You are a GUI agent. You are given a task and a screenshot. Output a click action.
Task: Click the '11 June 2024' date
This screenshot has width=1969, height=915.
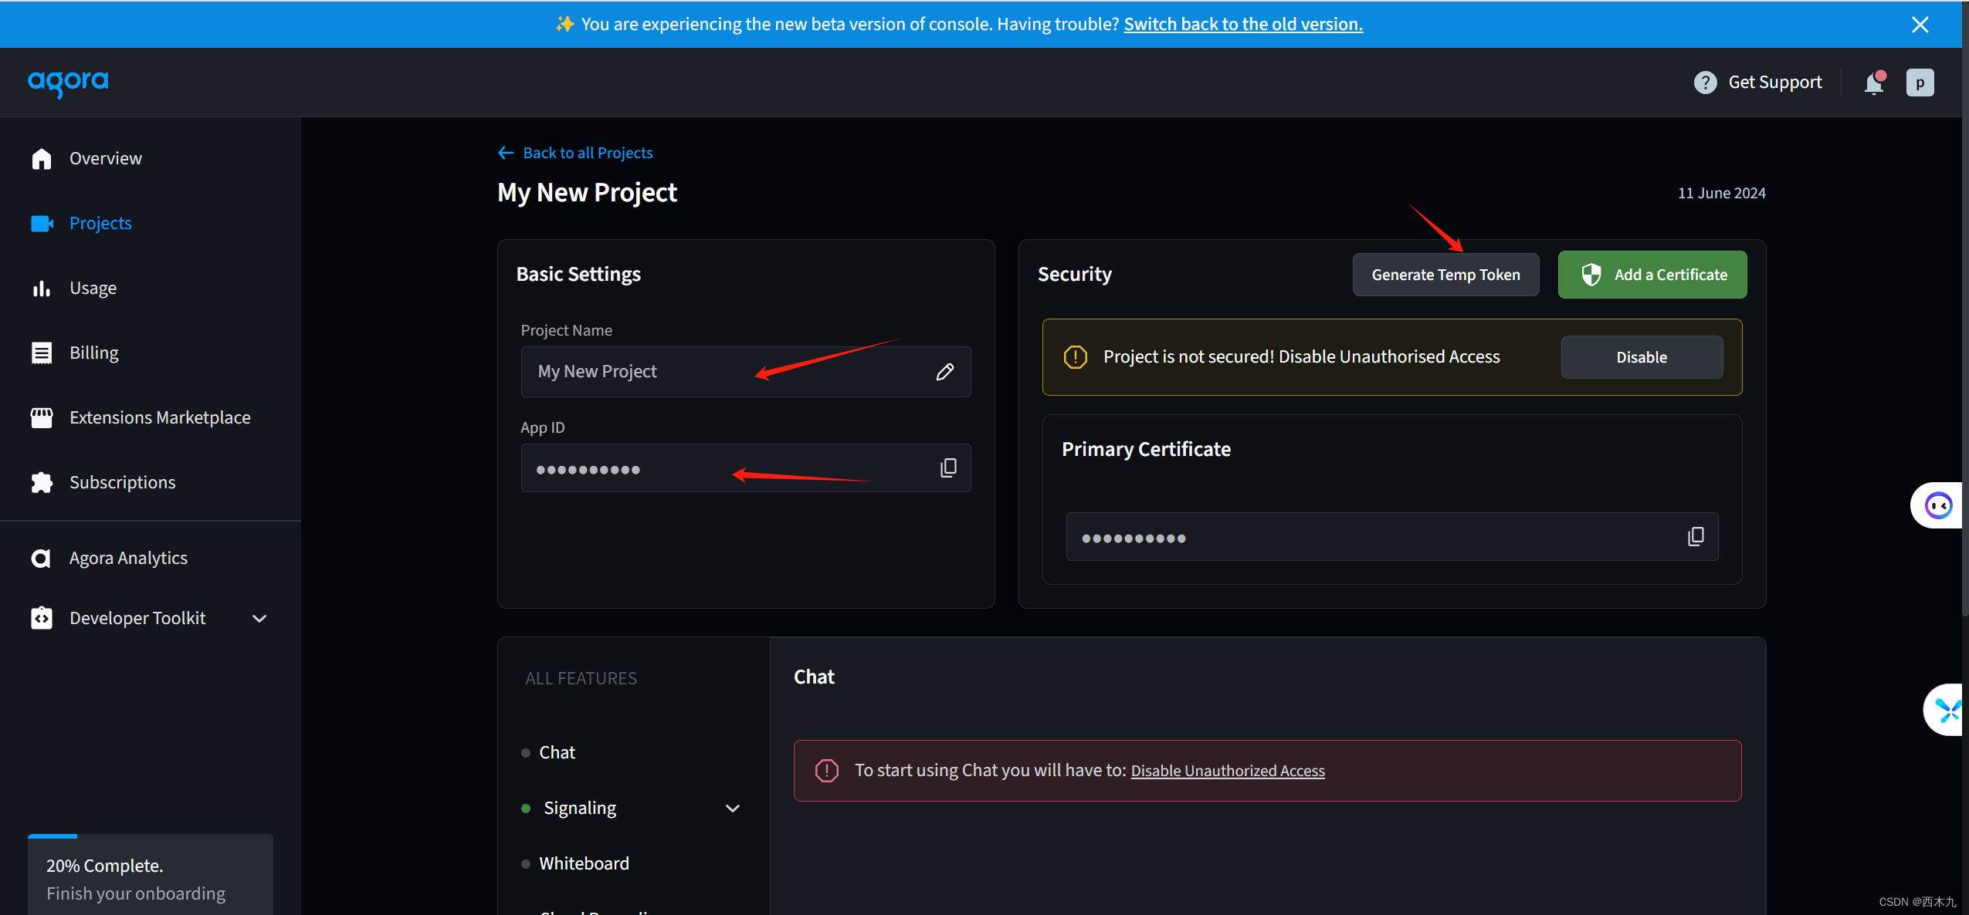pos(1721,193)
